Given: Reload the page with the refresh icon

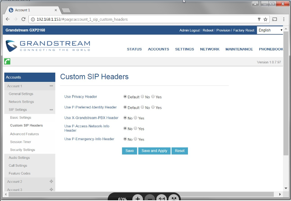Looking at the screenshot, I should 24,19.
